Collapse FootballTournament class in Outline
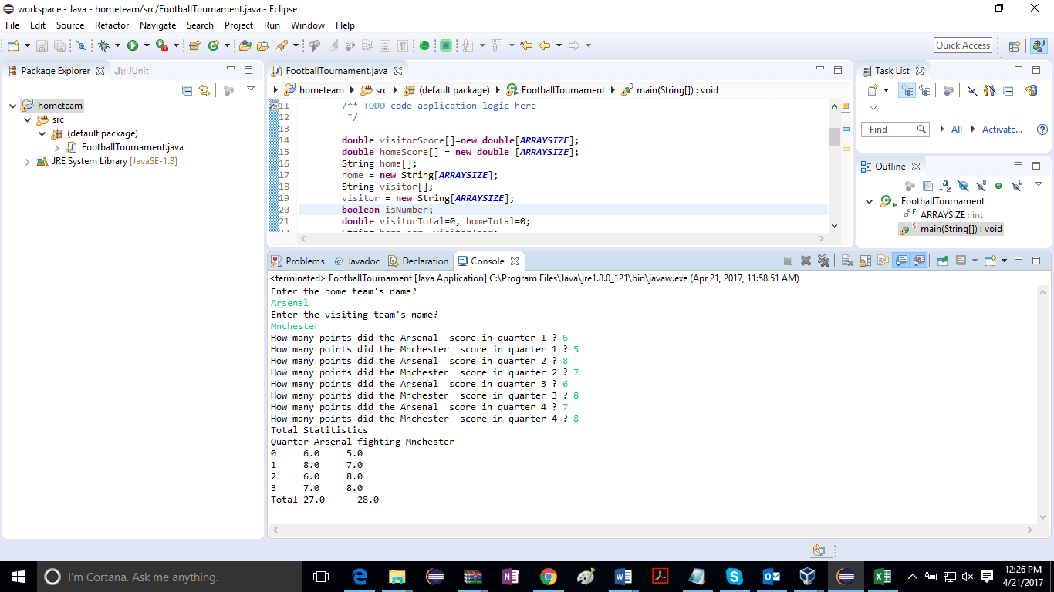 870,201
